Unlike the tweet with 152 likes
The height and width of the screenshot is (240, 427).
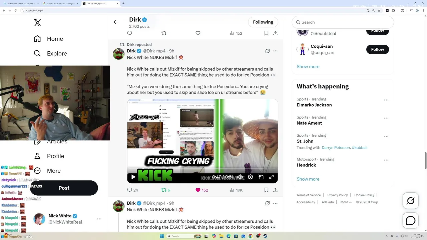click(201, 190)
